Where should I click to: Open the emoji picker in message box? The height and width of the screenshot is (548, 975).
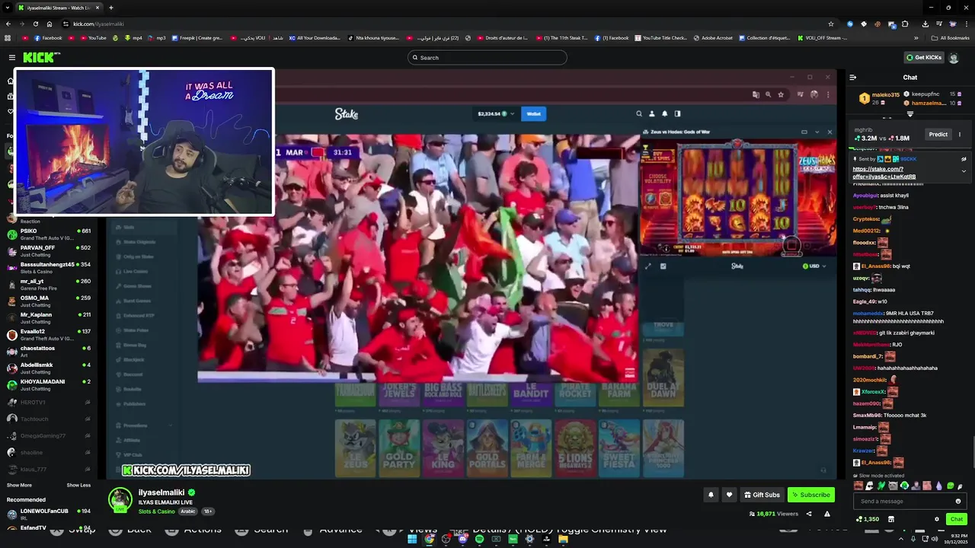pyautogui.click(x=958, y=501)
